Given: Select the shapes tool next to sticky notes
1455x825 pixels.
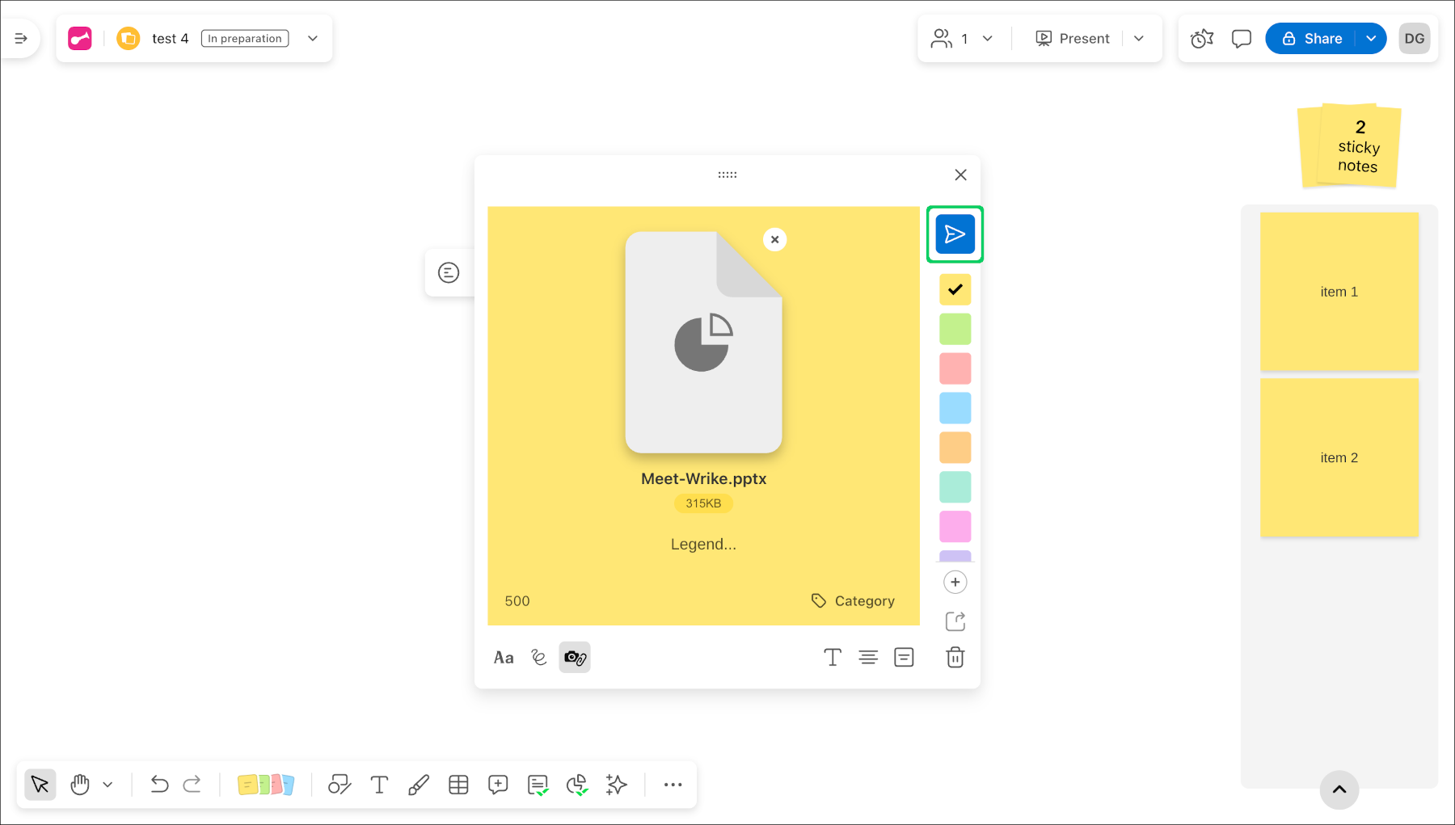Looking at the screenshot, I should click(339, 784).
